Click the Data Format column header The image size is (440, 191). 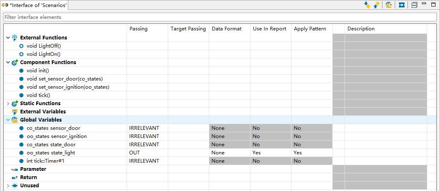[x=229, y=29]
